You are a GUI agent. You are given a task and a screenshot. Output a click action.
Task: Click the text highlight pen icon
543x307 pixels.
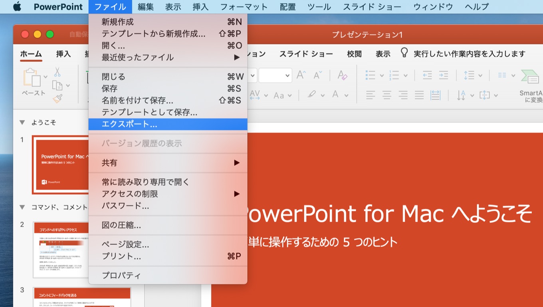point(312,95)
